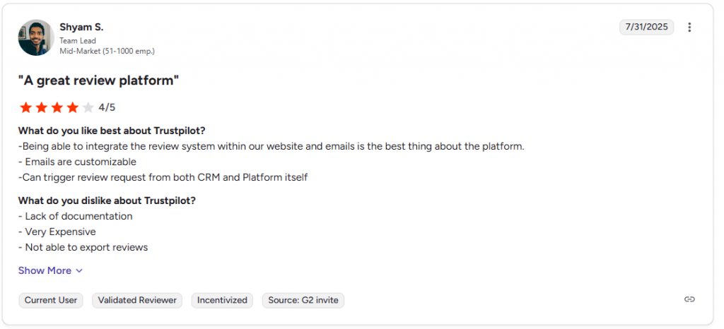Click the 4/5 rating score text
This screenshot has height=329, width=724.
[x=107, y=108]
